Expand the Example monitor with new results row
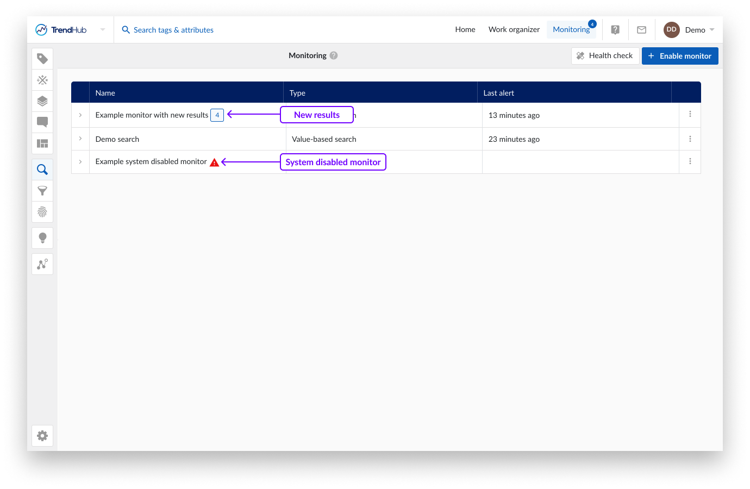The image size is (750, 489). click(80, 115)
